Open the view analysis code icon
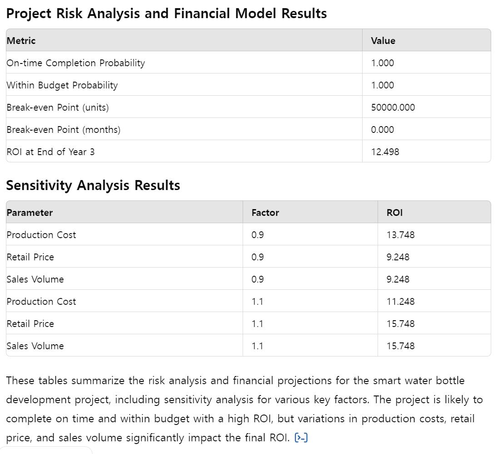This screenshot has width=498, height=454. coord(301,438)
